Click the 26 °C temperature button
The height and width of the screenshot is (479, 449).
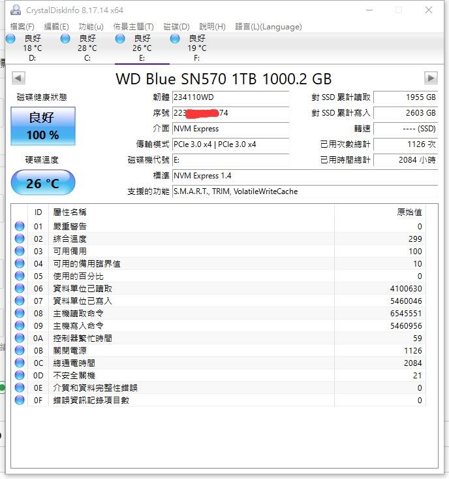tap(43, 183)
